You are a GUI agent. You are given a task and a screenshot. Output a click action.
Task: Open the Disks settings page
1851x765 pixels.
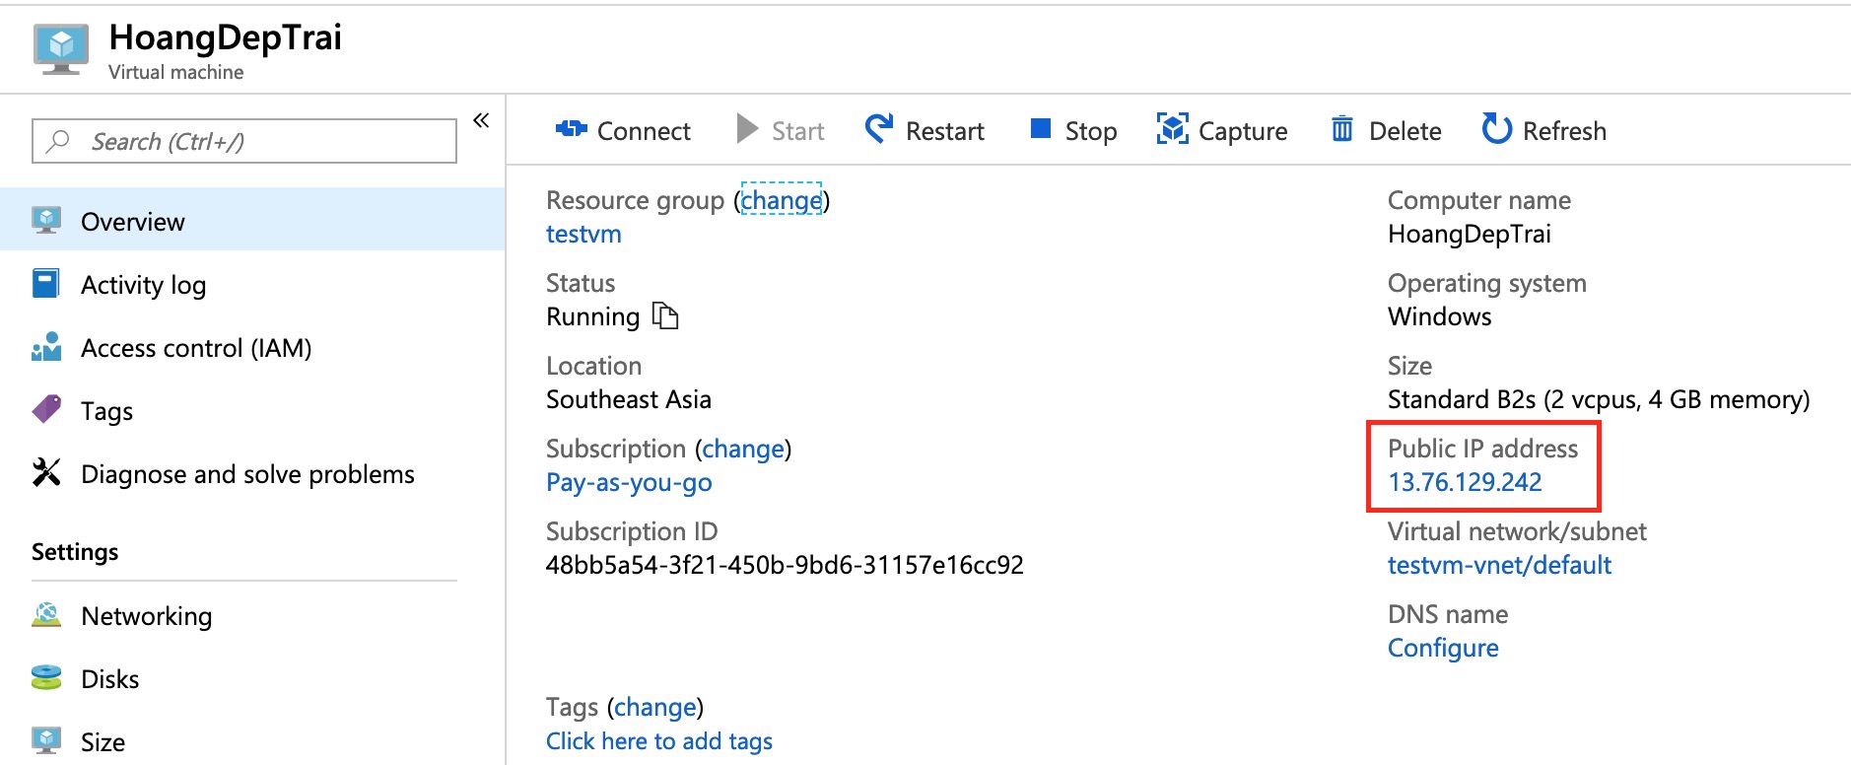pyautogui.click(x=109, y=679)
